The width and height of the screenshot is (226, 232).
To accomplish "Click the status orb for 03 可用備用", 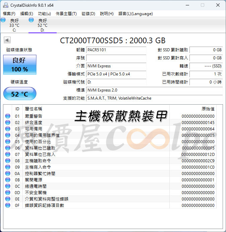I will (8, 129).
